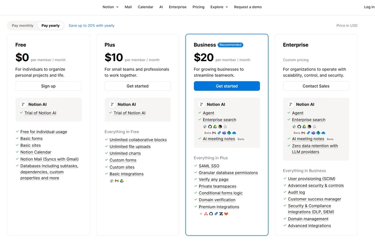Click Notion Mail (Syncs with Gmail) feature
The width and height of the screenshot is (375, 249).
pos(49,159)
